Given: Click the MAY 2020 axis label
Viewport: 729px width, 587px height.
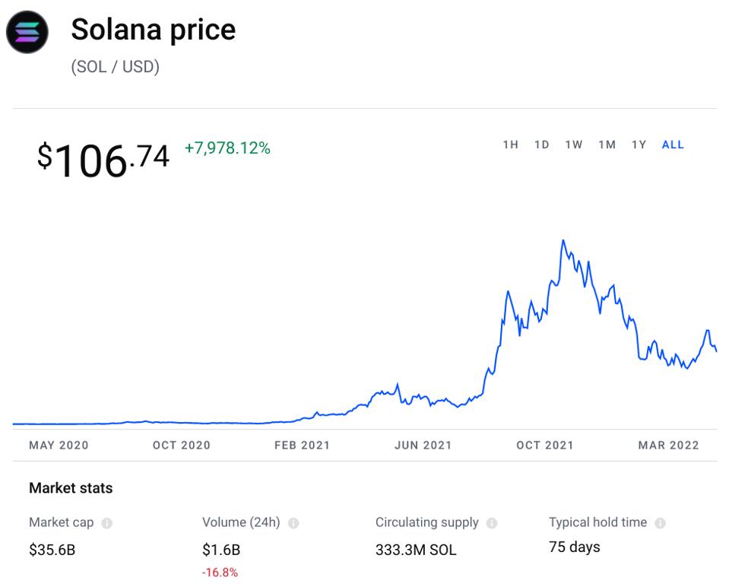Looking at the screenshot, I should tap(59, 445).
